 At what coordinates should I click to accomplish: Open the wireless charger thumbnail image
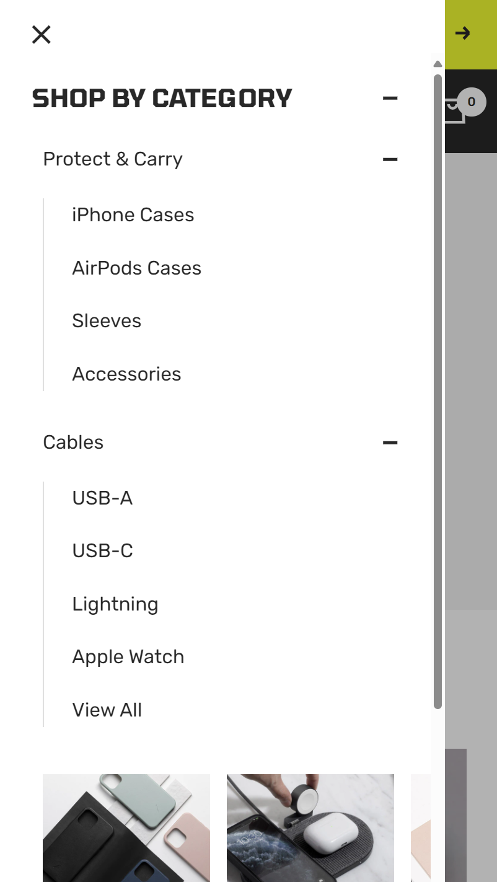coord(310,828)
